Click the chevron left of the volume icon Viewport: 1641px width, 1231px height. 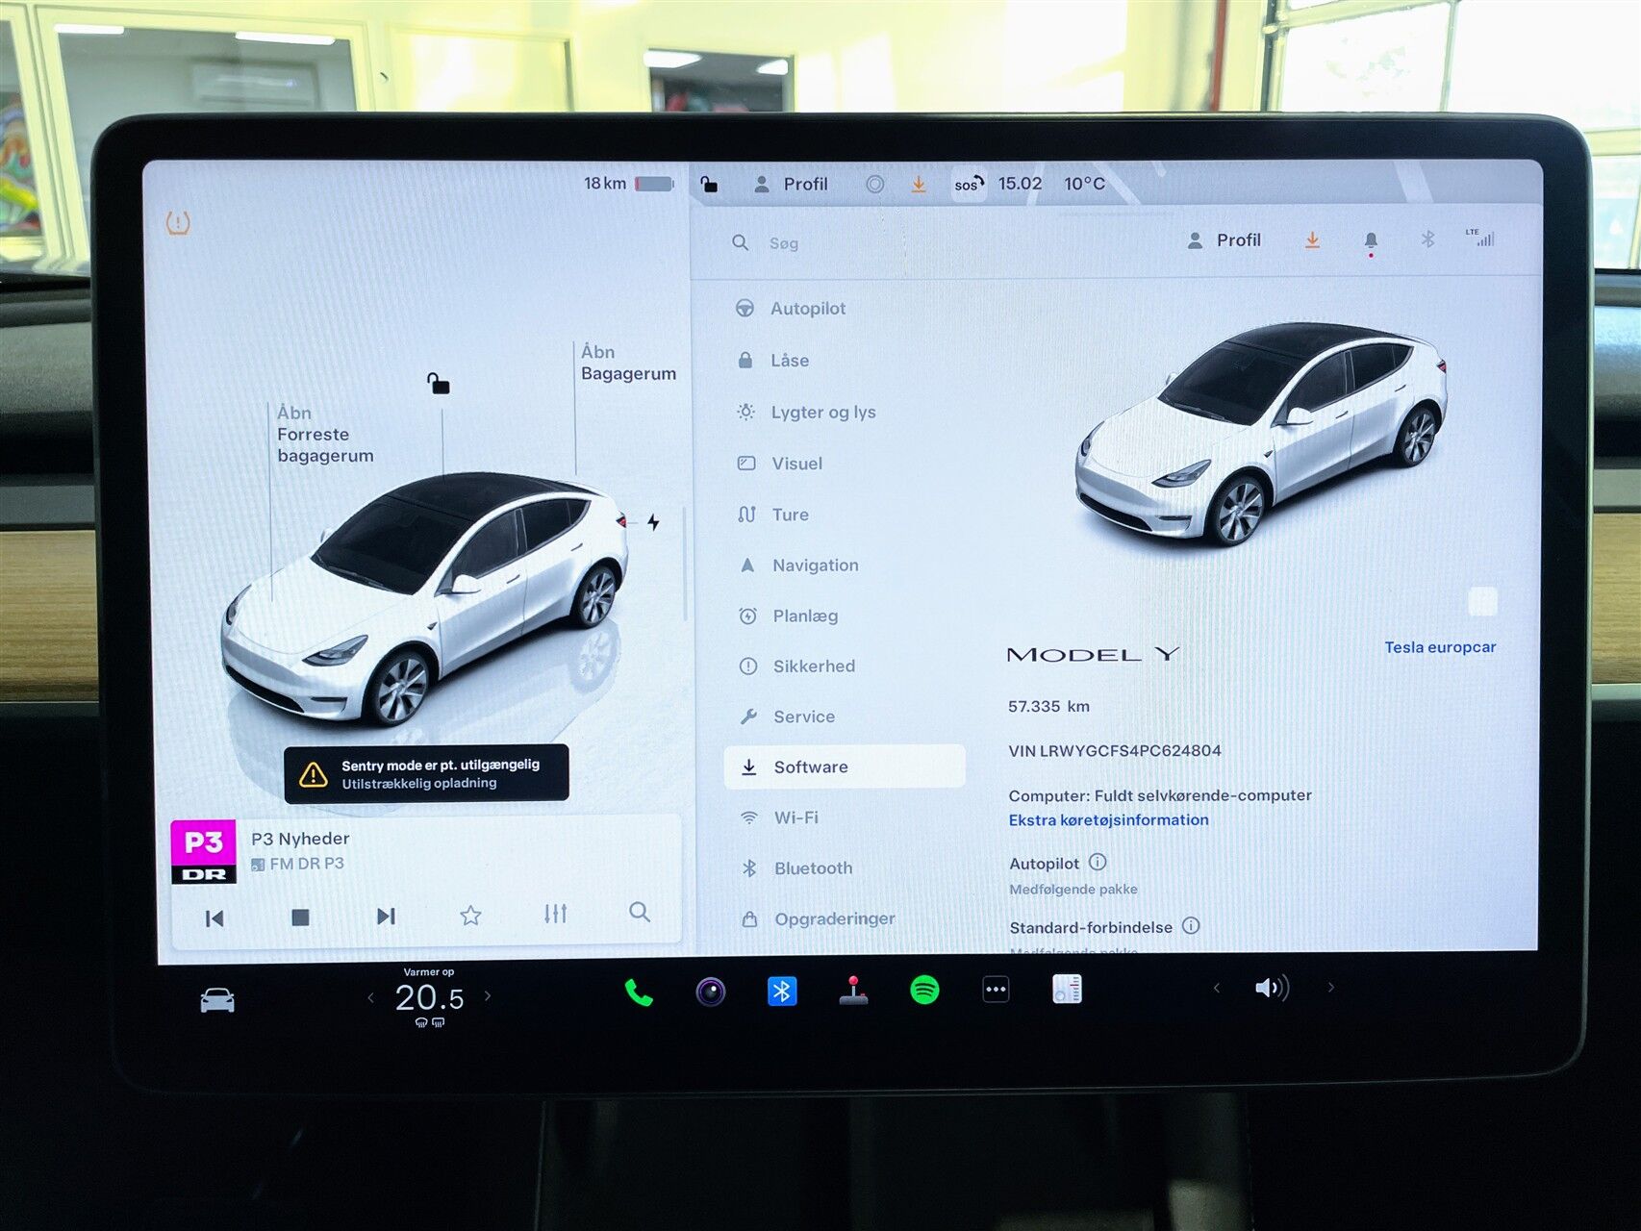[1214, 987]
